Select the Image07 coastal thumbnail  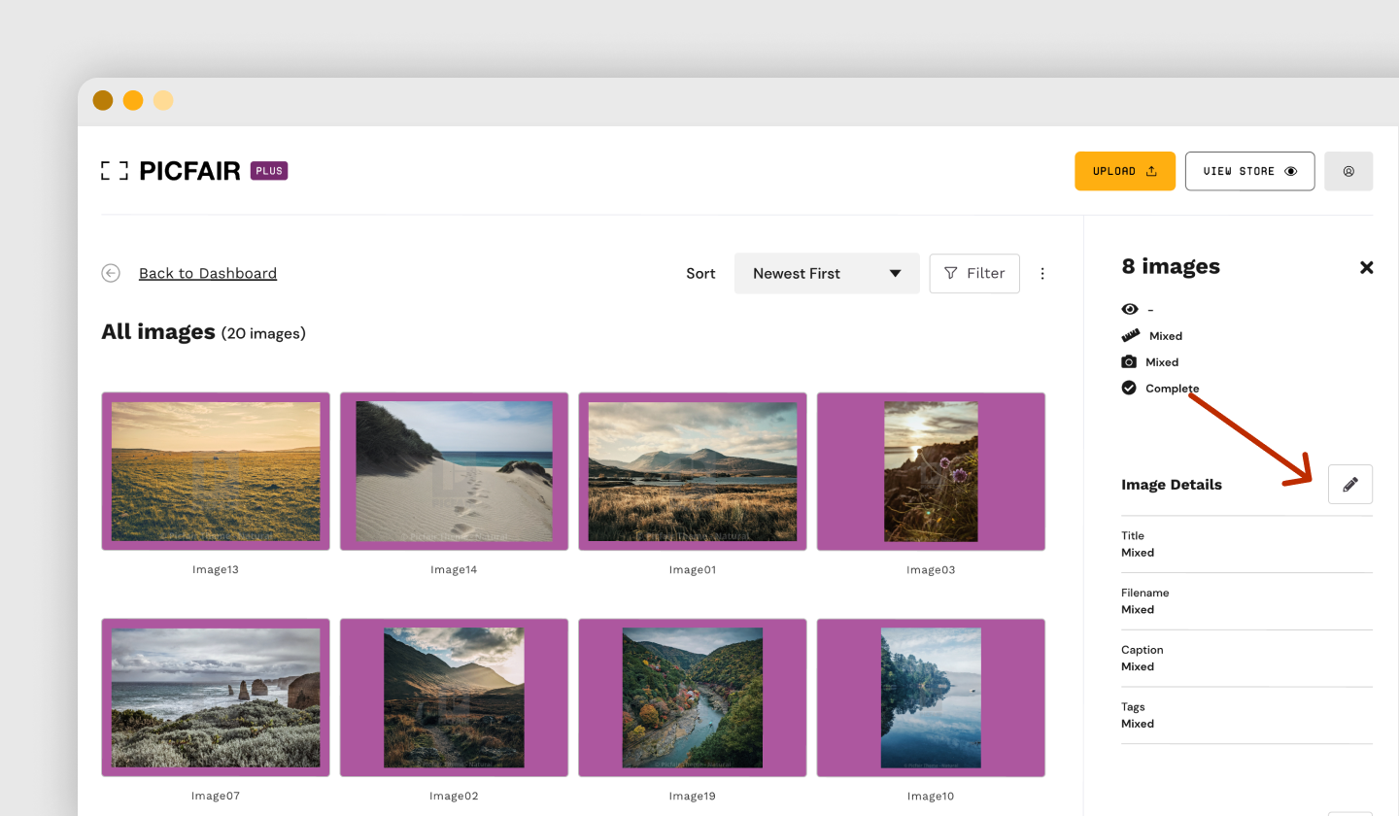point(216,697)
